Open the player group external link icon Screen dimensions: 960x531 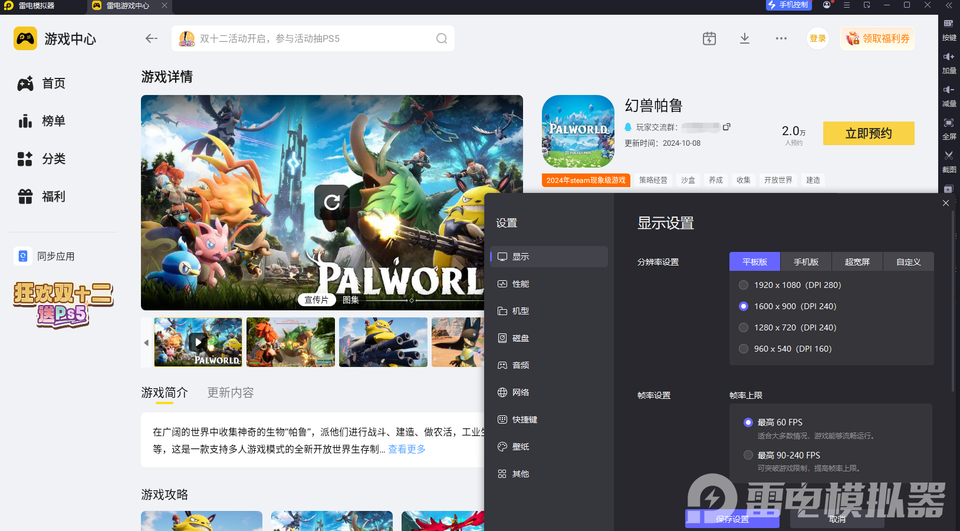coord(727,127)
